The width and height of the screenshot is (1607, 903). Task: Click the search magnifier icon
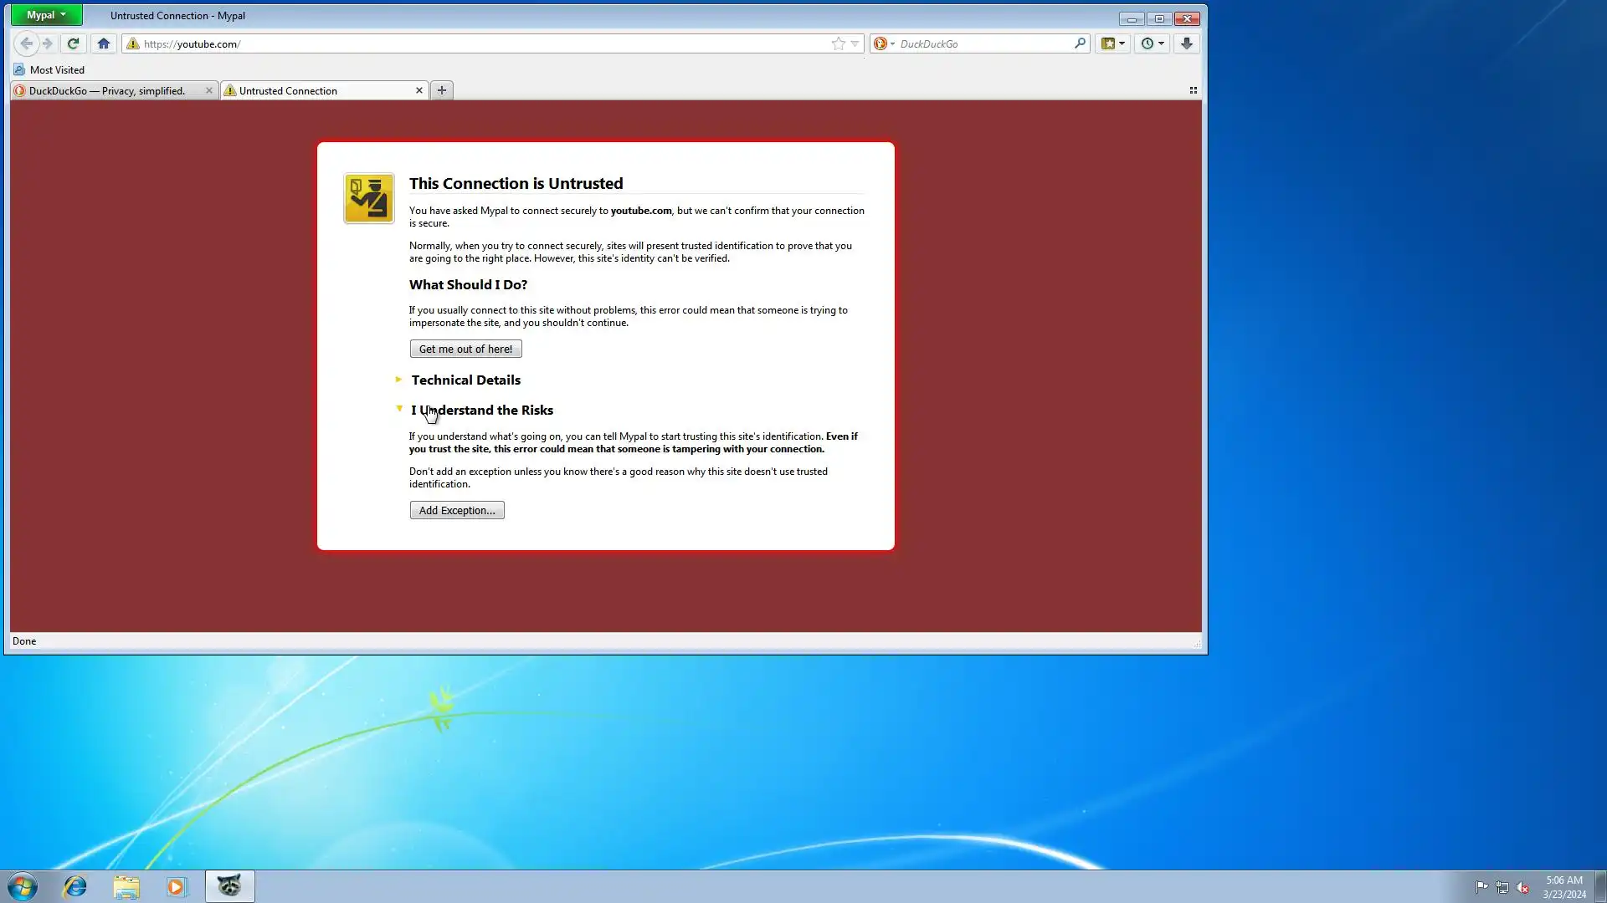pos(1080,43)
